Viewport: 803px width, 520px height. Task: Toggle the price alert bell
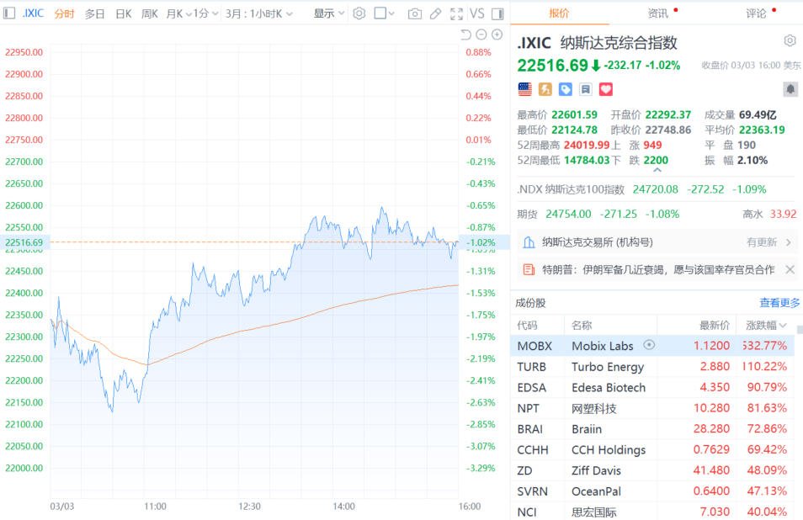[790, 89]
